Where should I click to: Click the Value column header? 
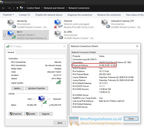(x=118, y=56)
